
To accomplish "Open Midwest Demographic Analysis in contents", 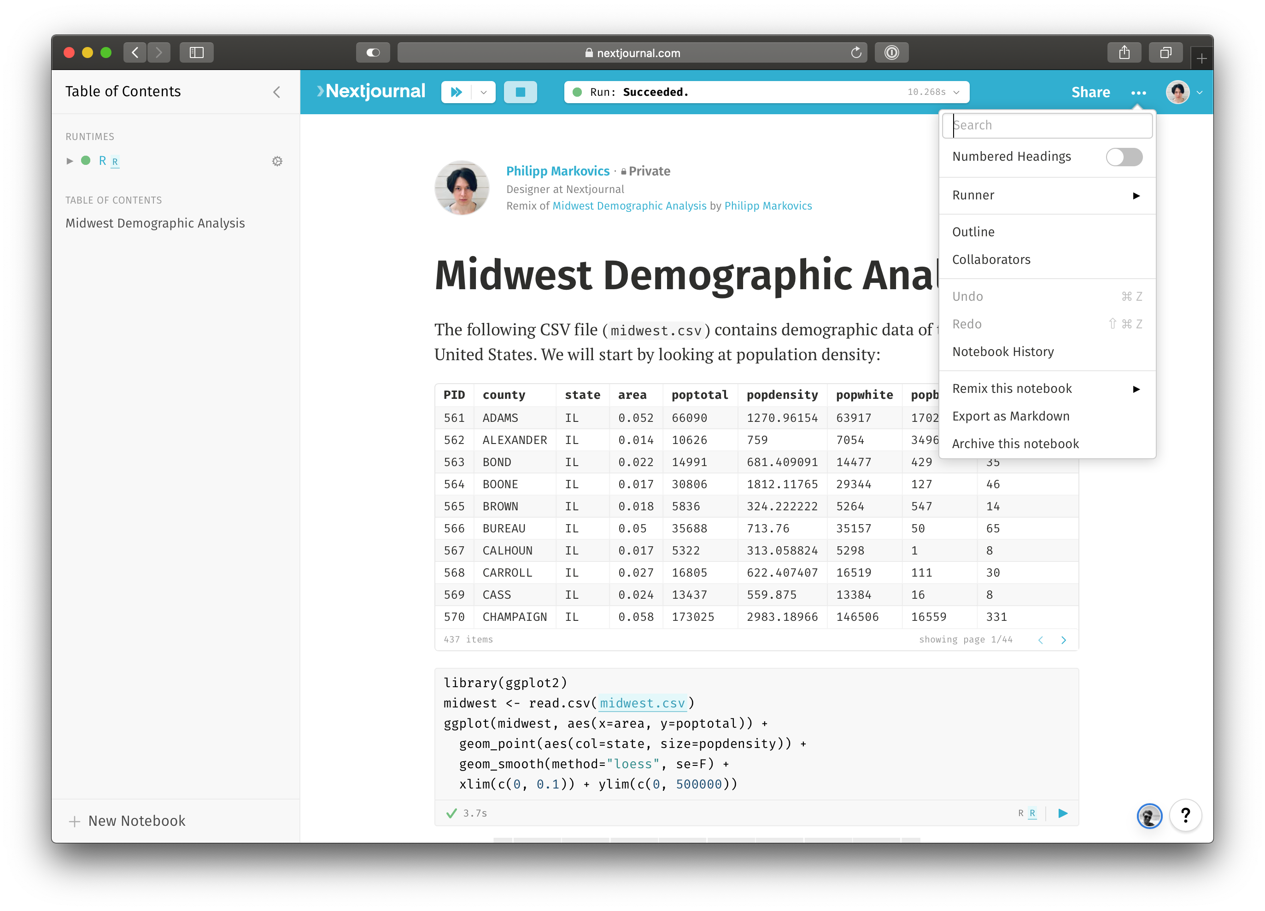I will tap(155, 223).
